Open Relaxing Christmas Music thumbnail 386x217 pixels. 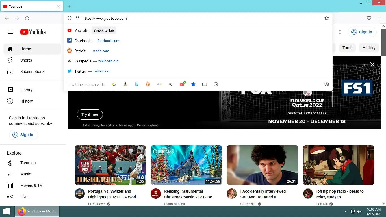pyautogui.click(x=186, y=165)
